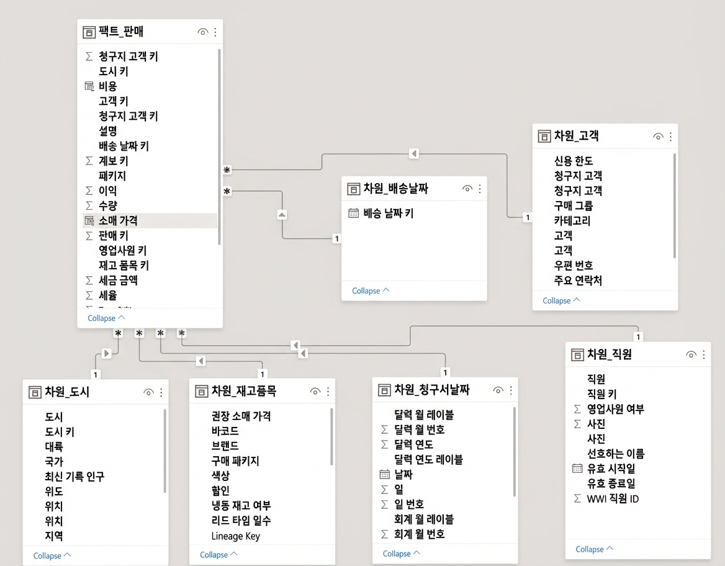Toggle visibility of 차원_직원 table
This screenshot has height=566, width=725.
click(x=691, y=354)
